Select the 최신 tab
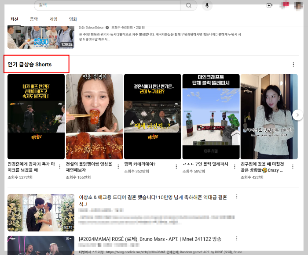Screen dimensions: 308x255 [14, 19]
